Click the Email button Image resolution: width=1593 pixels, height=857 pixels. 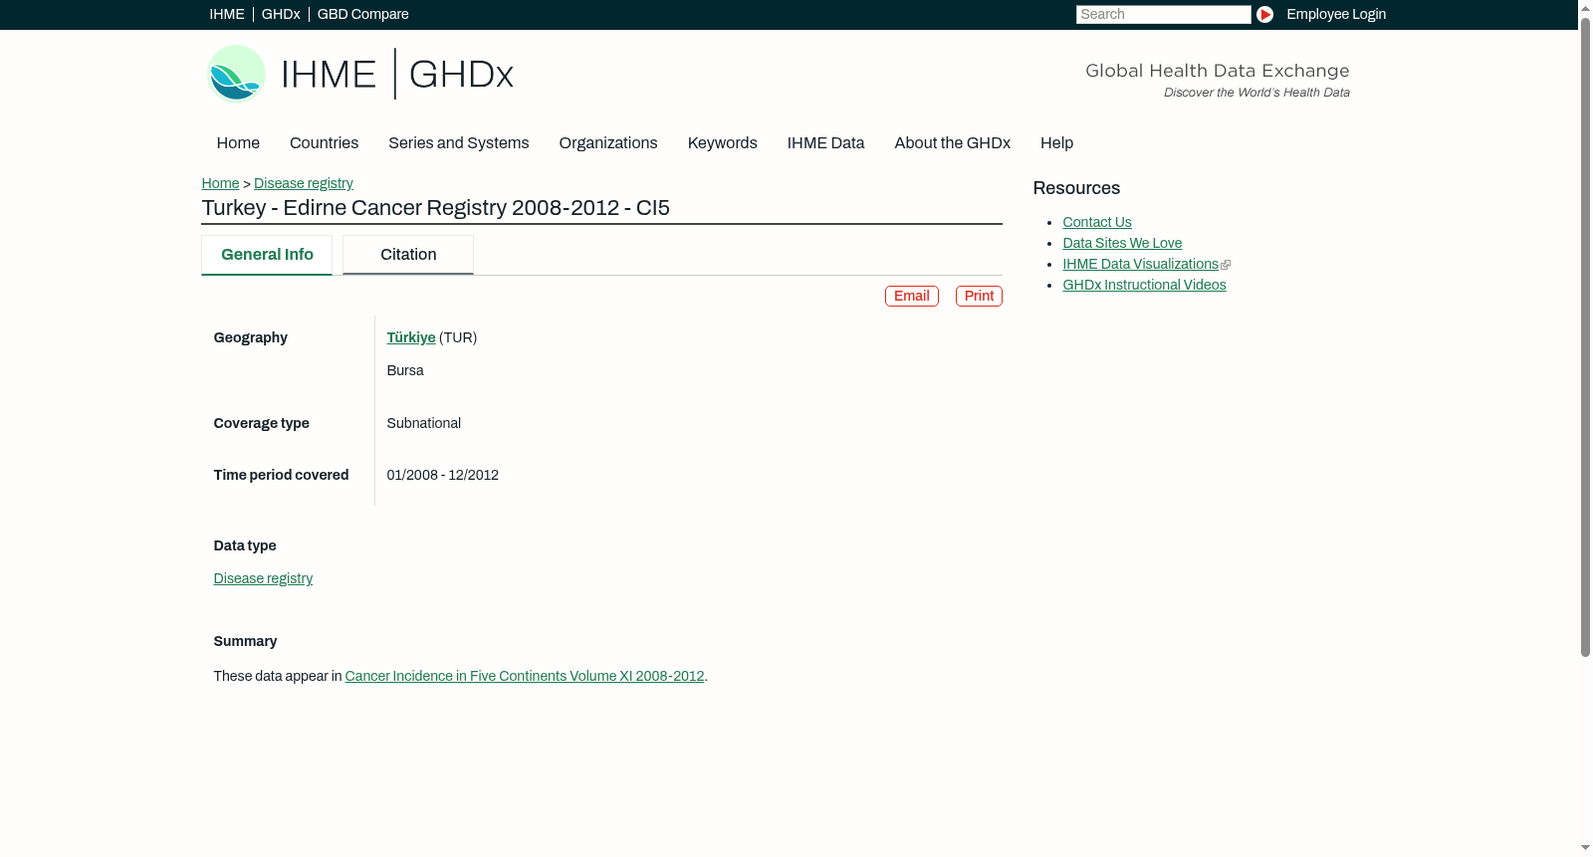(911, 296)
